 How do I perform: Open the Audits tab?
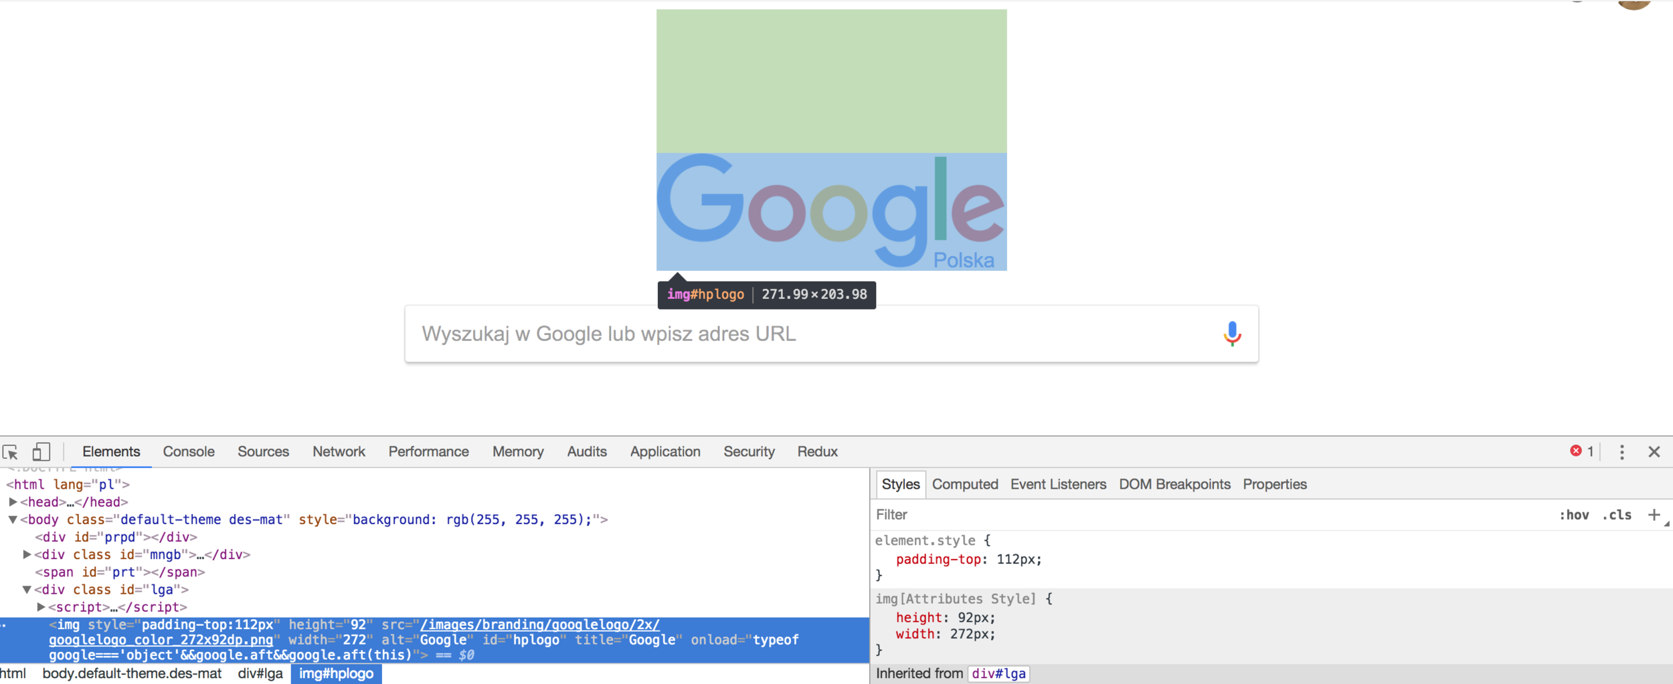(x=587, y=452)
